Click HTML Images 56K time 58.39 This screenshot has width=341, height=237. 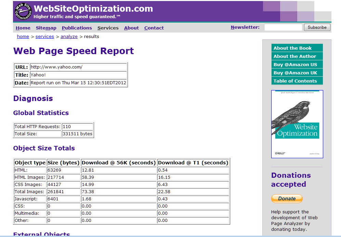(119, 177)
